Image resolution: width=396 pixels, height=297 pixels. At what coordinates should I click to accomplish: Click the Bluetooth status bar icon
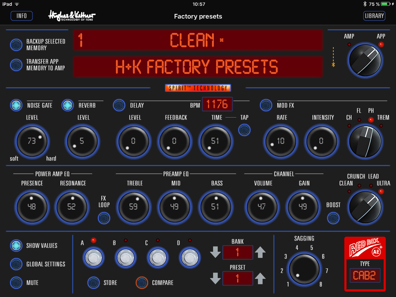pos(365,4)
